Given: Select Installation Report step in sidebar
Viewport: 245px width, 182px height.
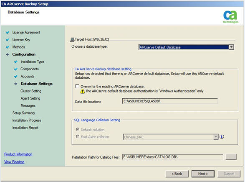Looking at the screenshot, I should (x=25, y=128).
